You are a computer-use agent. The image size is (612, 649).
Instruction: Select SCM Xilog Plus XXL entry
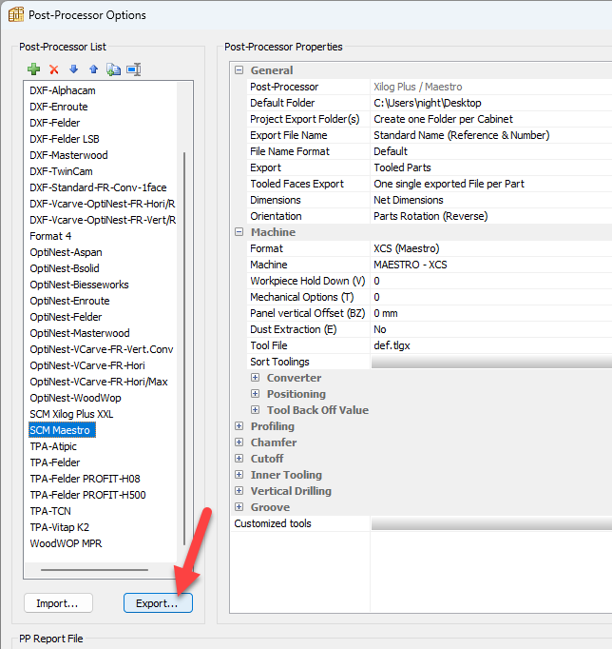point(71,414)
